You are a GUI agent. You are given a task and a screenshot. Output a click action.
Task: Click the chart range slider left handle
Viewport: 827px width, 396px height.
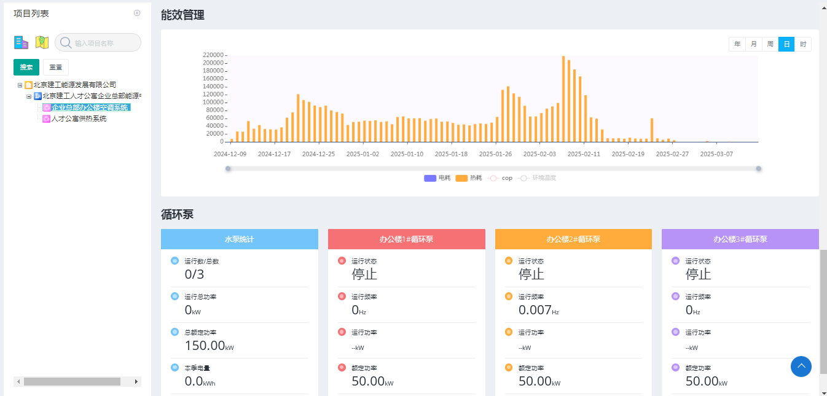point(228,169)
